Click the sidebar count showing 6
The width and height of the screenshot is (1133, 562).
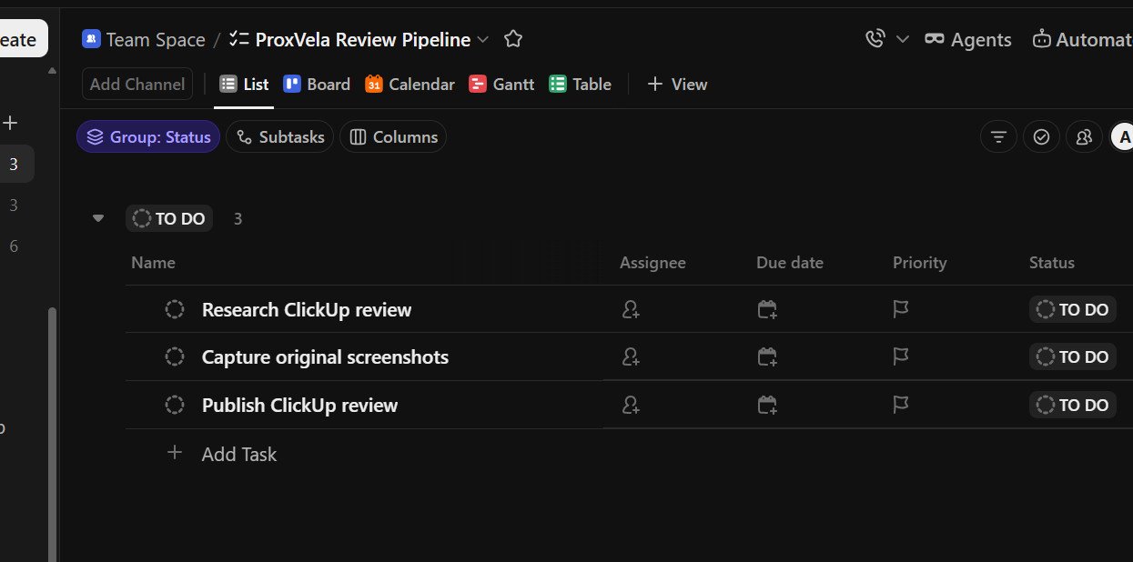(x=13, y=246)
